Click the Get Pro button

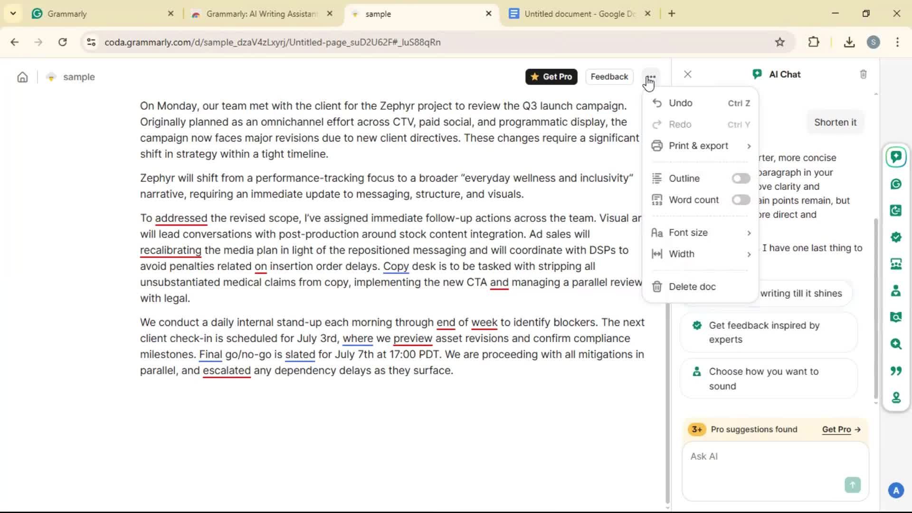coord(551,77)
